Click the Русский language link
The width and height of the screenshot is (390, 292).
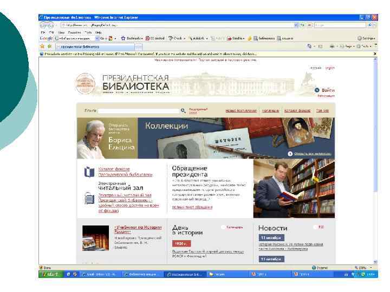pyautogui.click(x=316, y=68)
